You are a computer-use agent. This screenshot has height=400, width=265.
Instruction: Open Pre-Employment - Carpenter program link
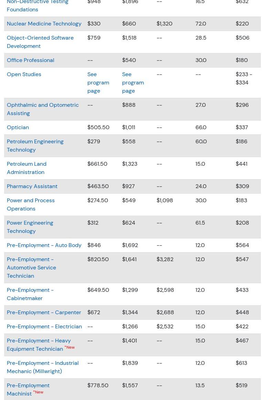point(44,312)
